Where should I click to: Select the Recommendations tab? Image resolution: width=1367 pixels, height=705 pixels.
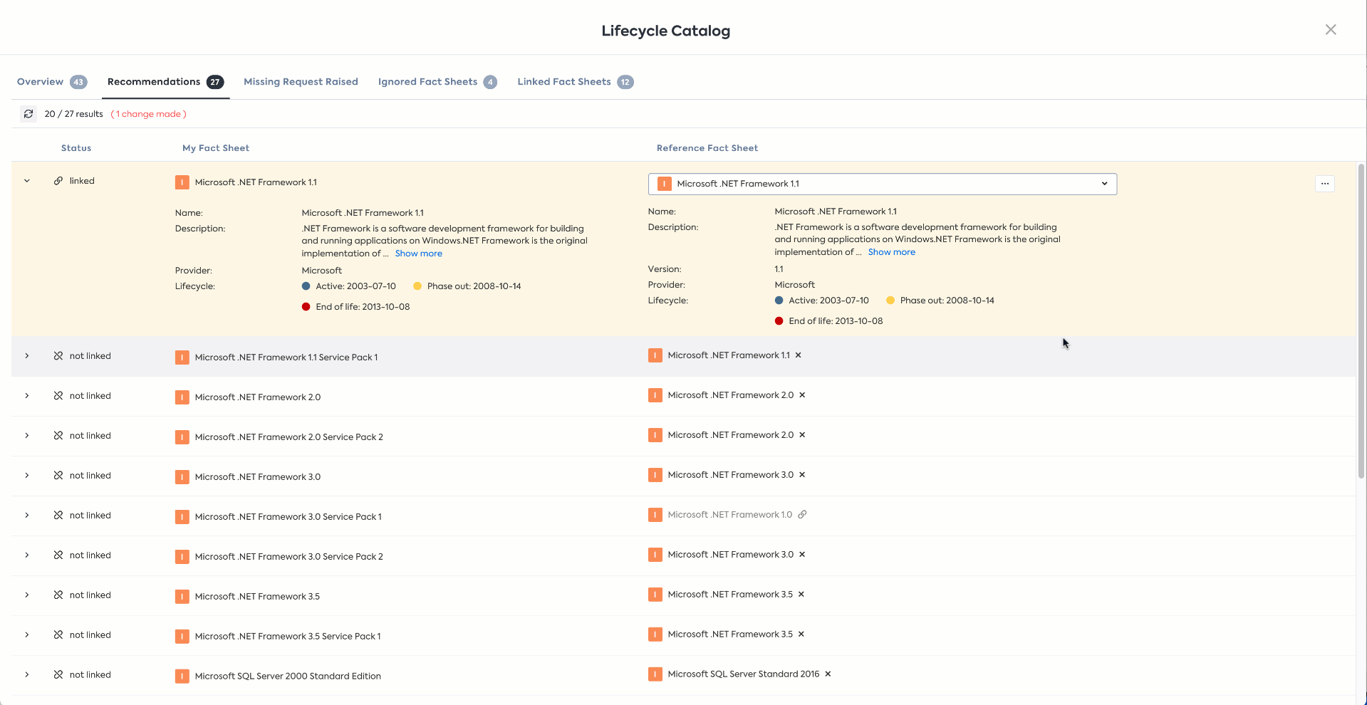165,82
